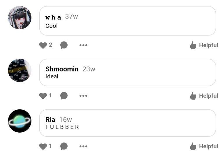View Shmoomin's profile picture

pos(20,71)
